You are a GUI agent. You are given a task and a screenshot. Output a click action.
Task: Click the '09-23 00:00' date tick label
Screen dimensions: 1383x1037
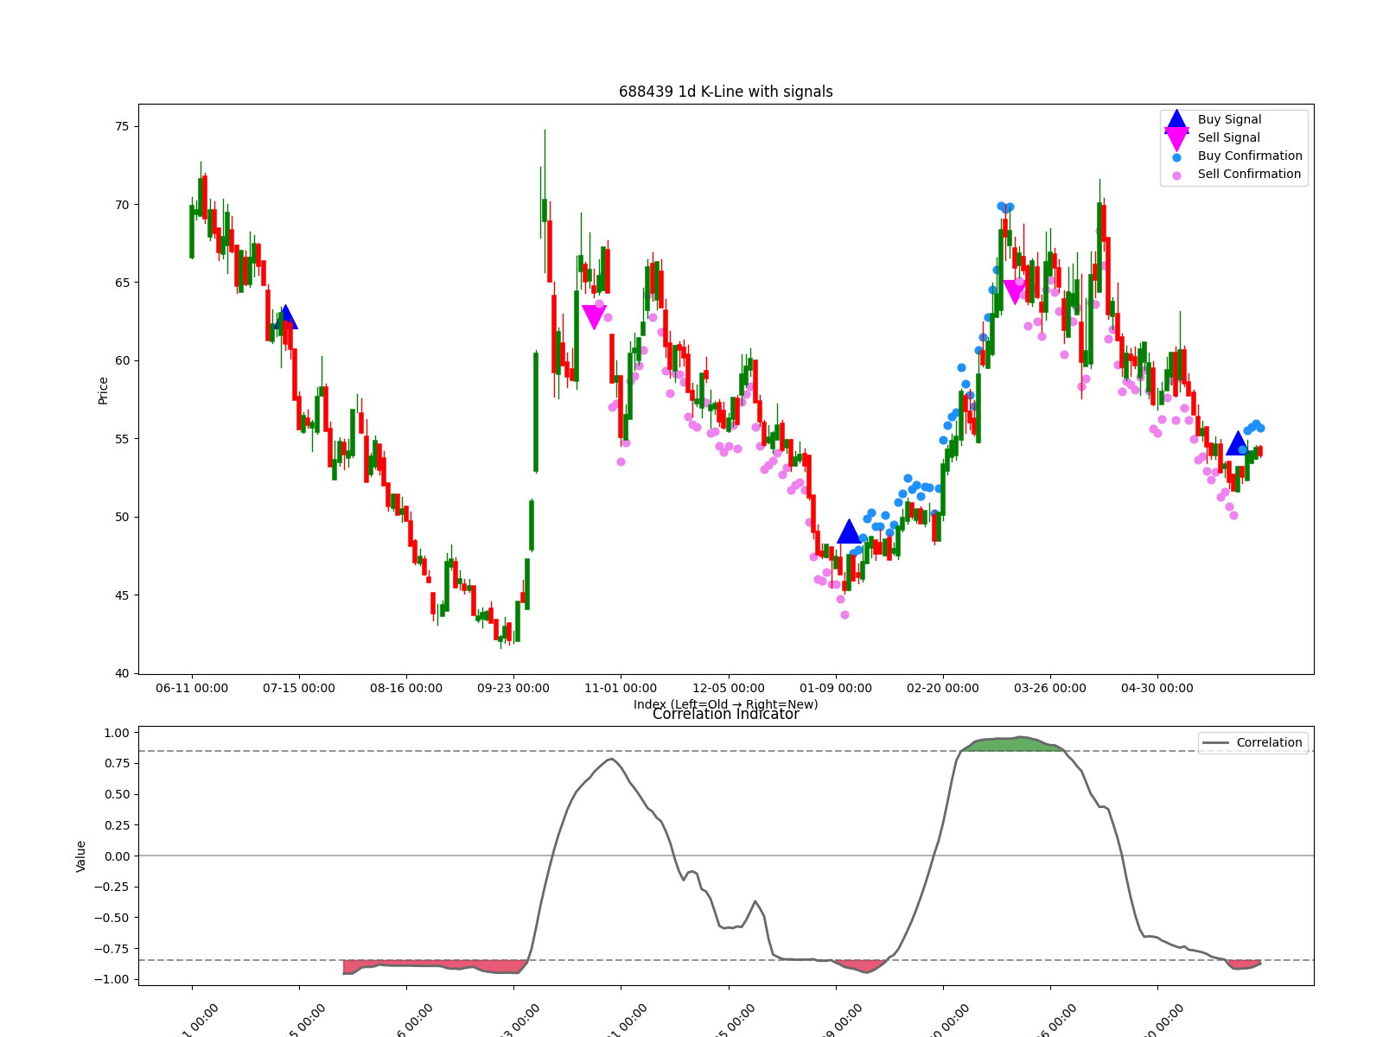click(x=513, y=688)
